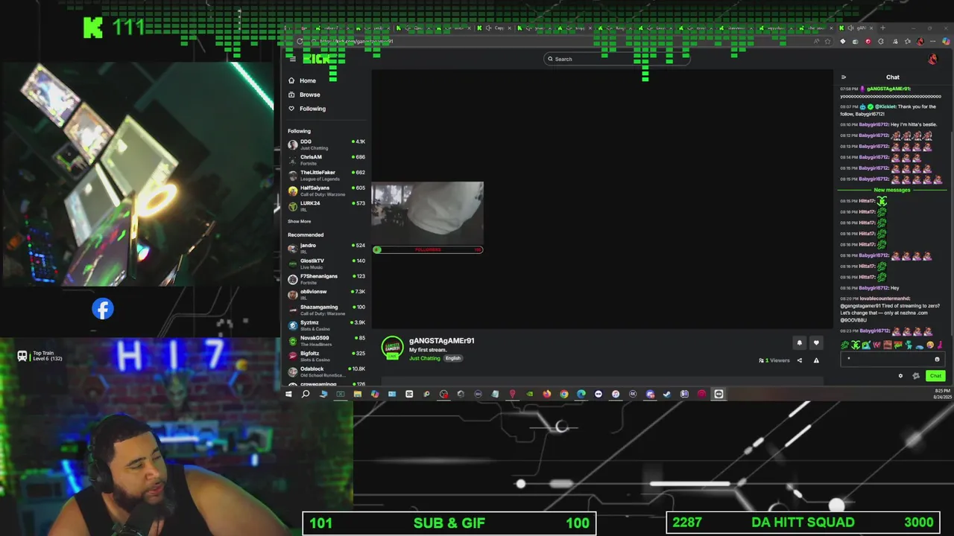
Task: Open Microsoft Edge from the taskbar
Action: pyautogui.click(x=581, y=394)
